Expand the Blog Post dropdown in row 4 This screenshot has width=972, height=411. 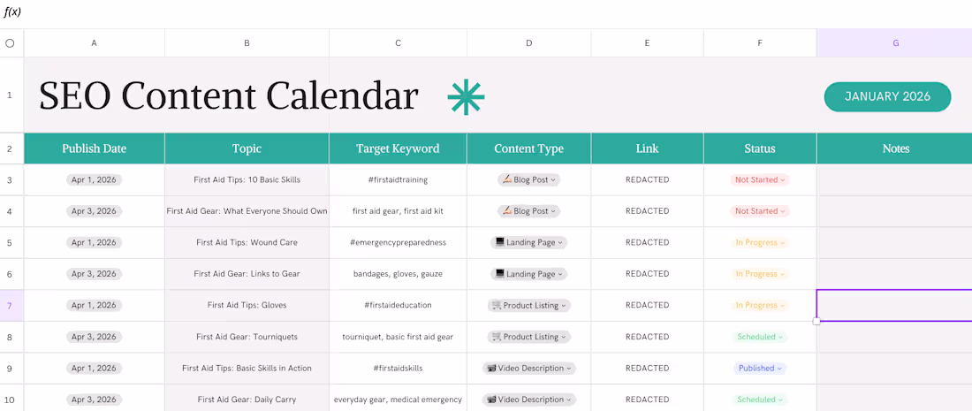(528, 211)
